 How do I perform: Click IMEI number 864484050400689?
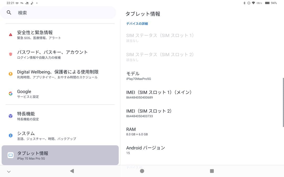139,98
